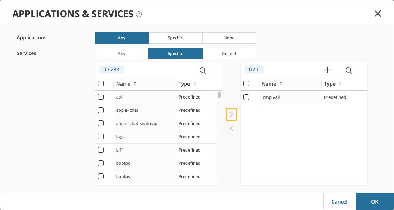Set Applications to None

[x=229, y=38]
